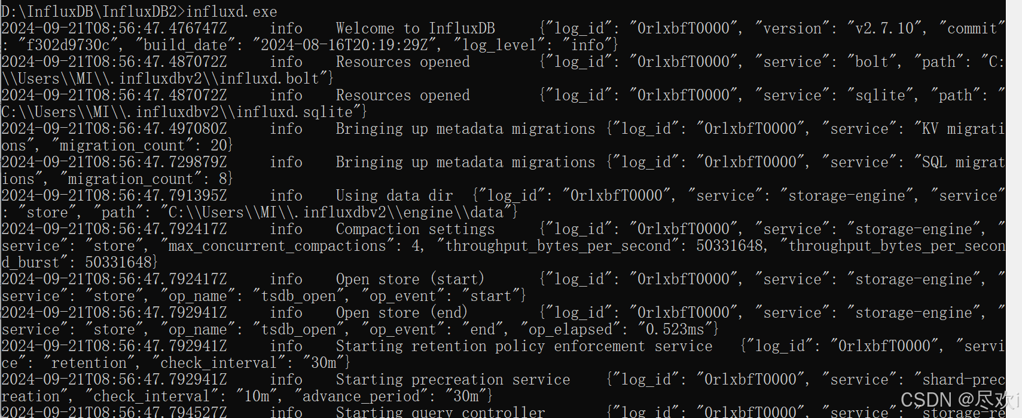
Task: Click 'Bringing up metadata migrations' on the SQL line
Action: pos(466,162)
